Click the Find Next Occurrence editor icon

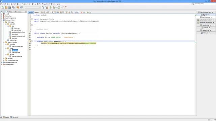58,12
